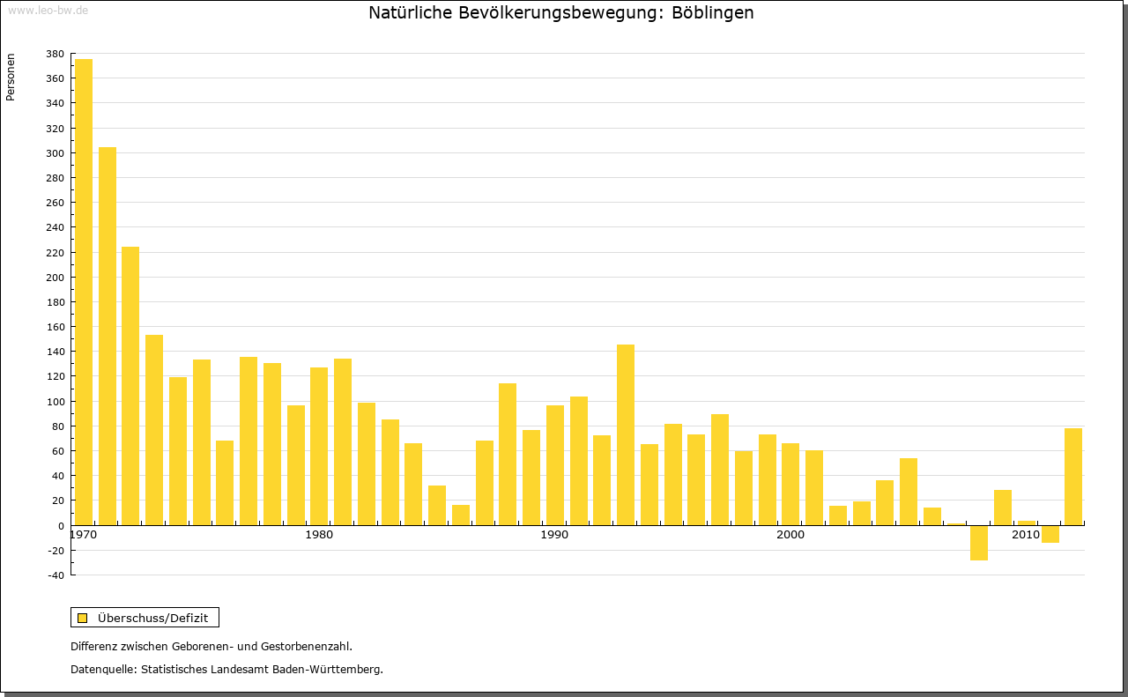Click the Personen y-axis title

[x=11, y=78]
